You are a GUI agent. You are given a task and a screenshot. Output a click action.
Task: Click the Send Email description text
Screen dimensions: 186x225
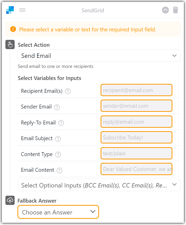[55, 66]
